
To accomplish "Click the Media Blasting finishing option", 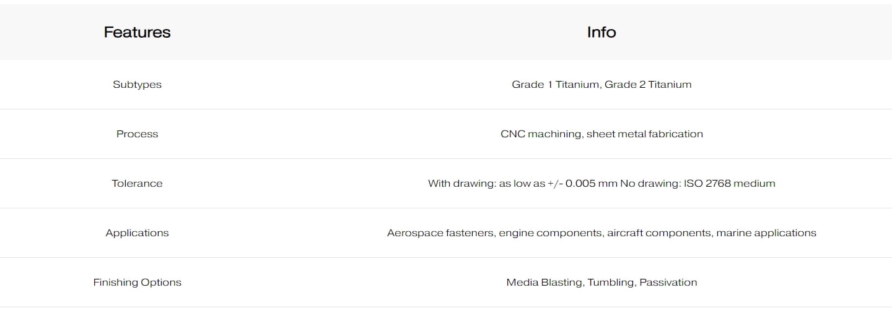I will click(x=544, y=283).
